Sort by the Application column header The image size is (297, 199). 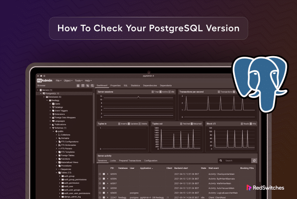[x=146, y=168]
